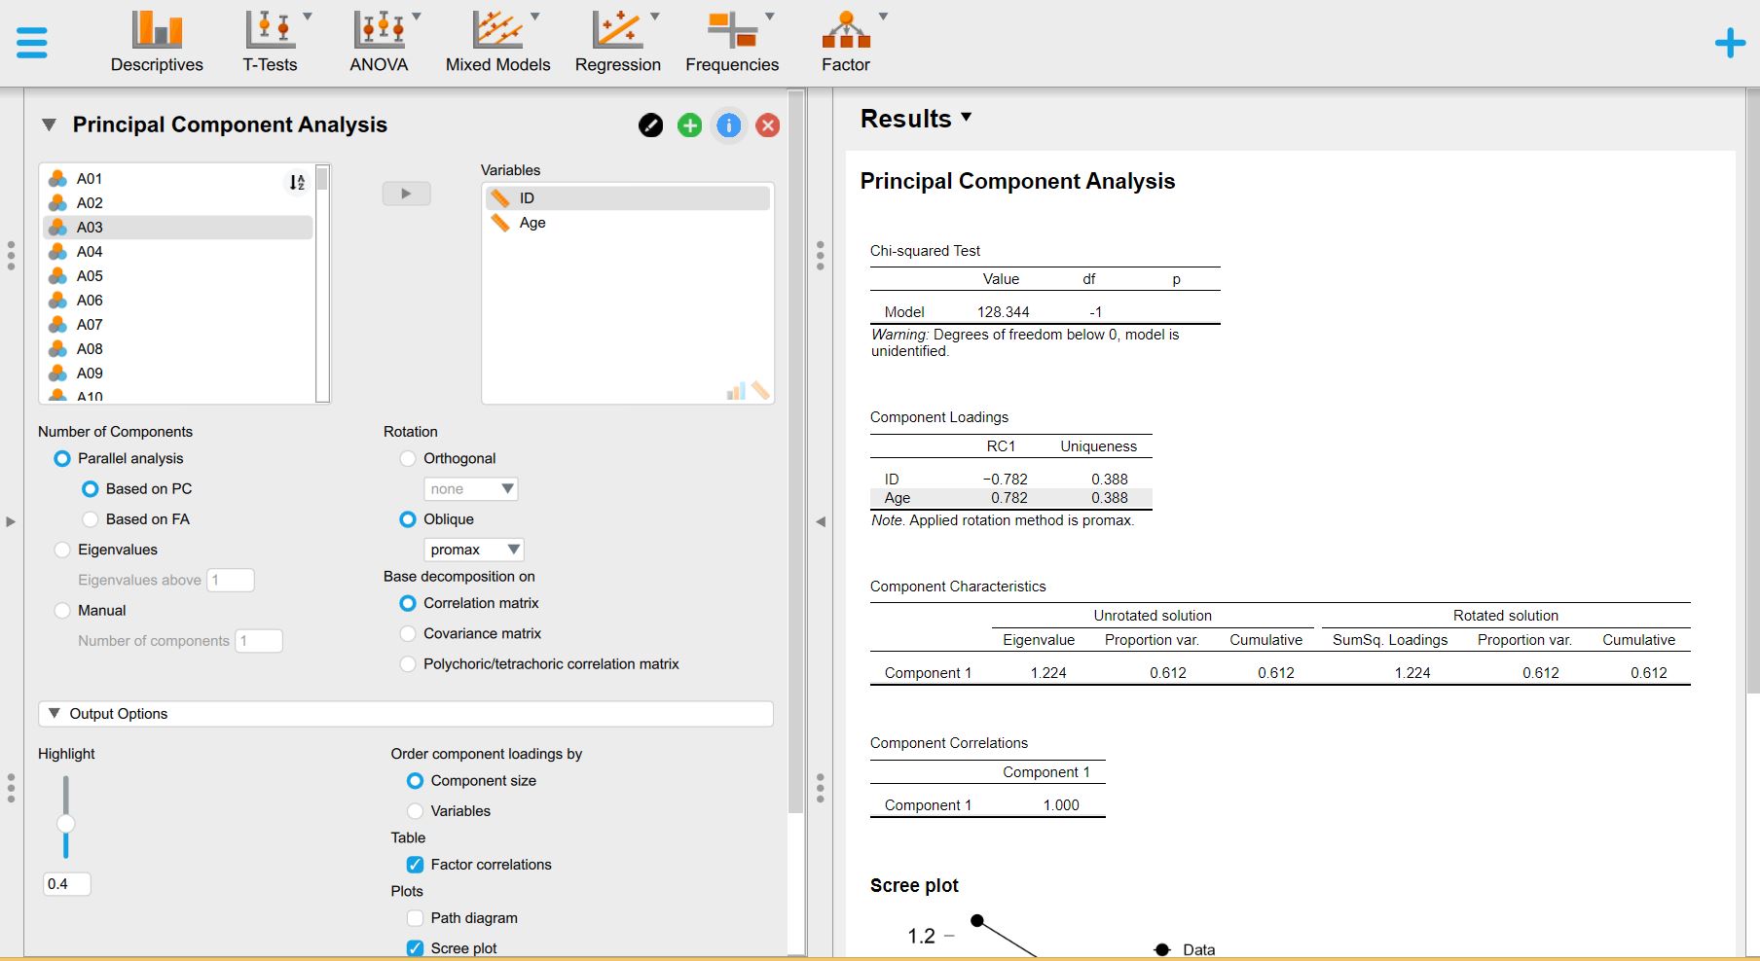Open the promax rotation dropdown
Image resolution: width=1760 pixels, height=961 pixels.
click(x=474, y=550)
